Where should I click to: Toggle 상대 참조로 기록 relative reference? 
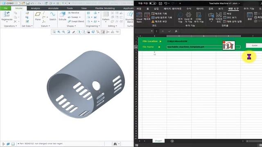[x=162, y=18]
